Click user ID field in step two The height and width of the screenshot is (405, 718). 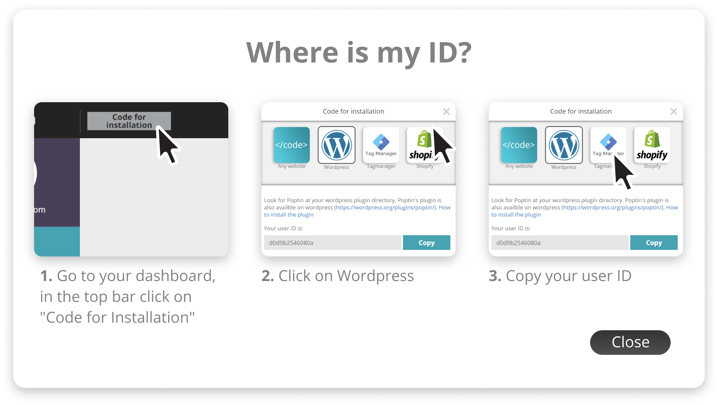click(332, 243)
